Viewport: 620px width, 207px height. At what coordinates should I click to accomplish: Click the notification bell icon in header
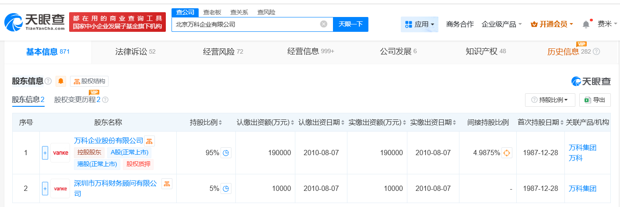(586, 24)
